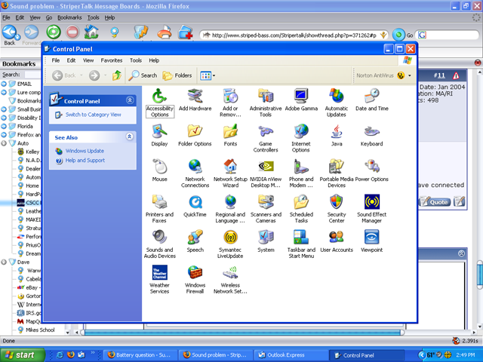Click the Folders toolbar button
The height and width of the screenshot is (362, 483).
tap(177, 75)
